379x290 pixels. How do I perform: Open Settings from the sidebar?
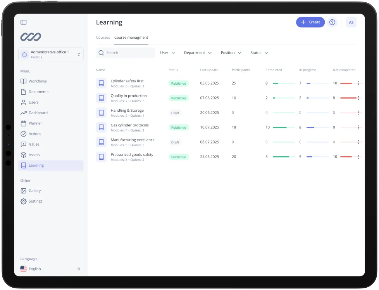pos(35,201)
